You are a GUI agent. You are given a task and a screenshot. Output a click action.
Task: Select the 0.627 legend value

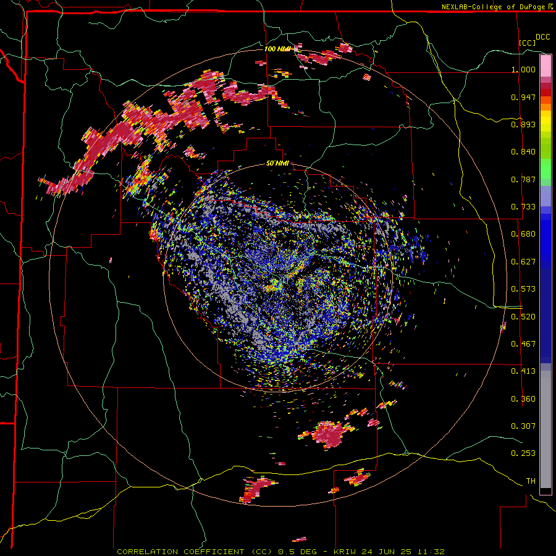pos(523,262)
